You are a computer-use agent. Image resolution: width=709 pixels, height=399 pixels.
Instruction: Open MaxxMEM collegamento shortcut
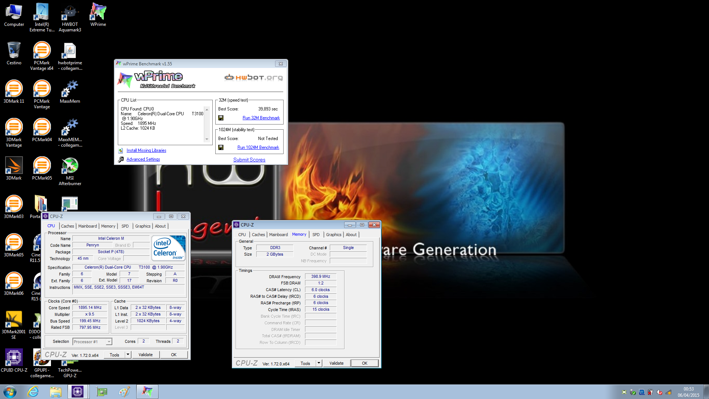pyautogui.click(x=70, y=133)
